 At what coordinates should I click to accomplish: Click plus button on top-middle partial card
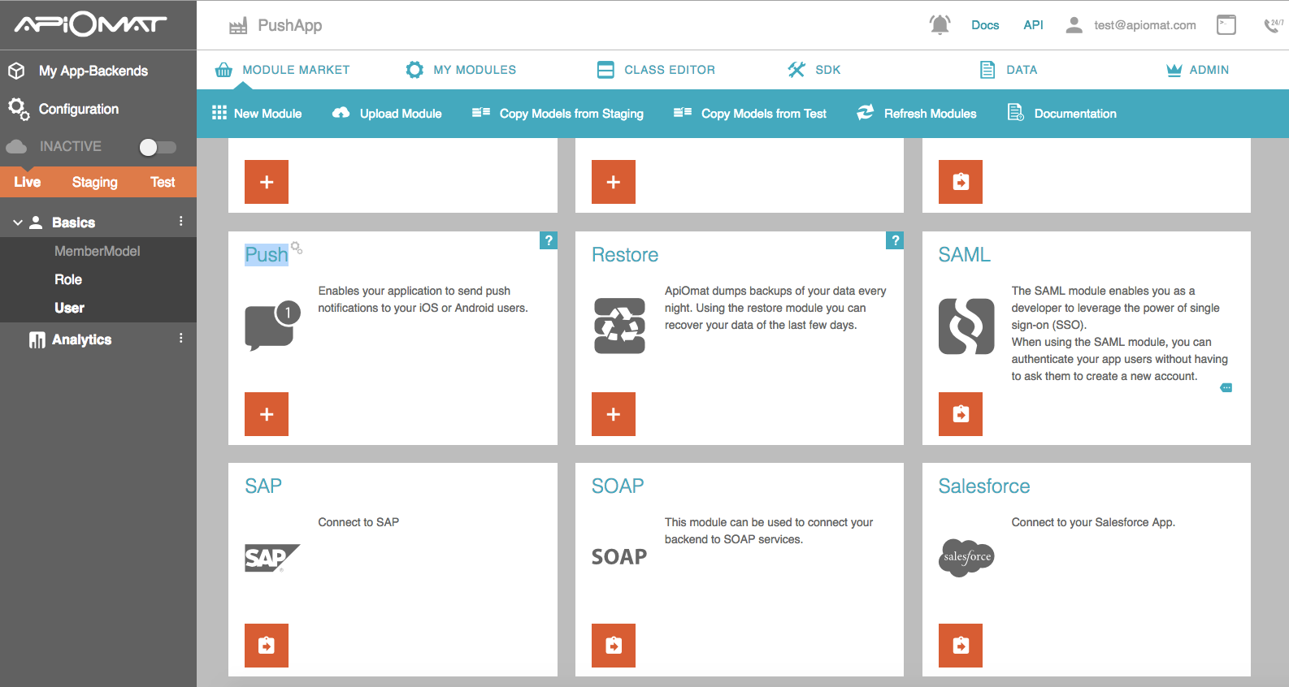[614, 182]
